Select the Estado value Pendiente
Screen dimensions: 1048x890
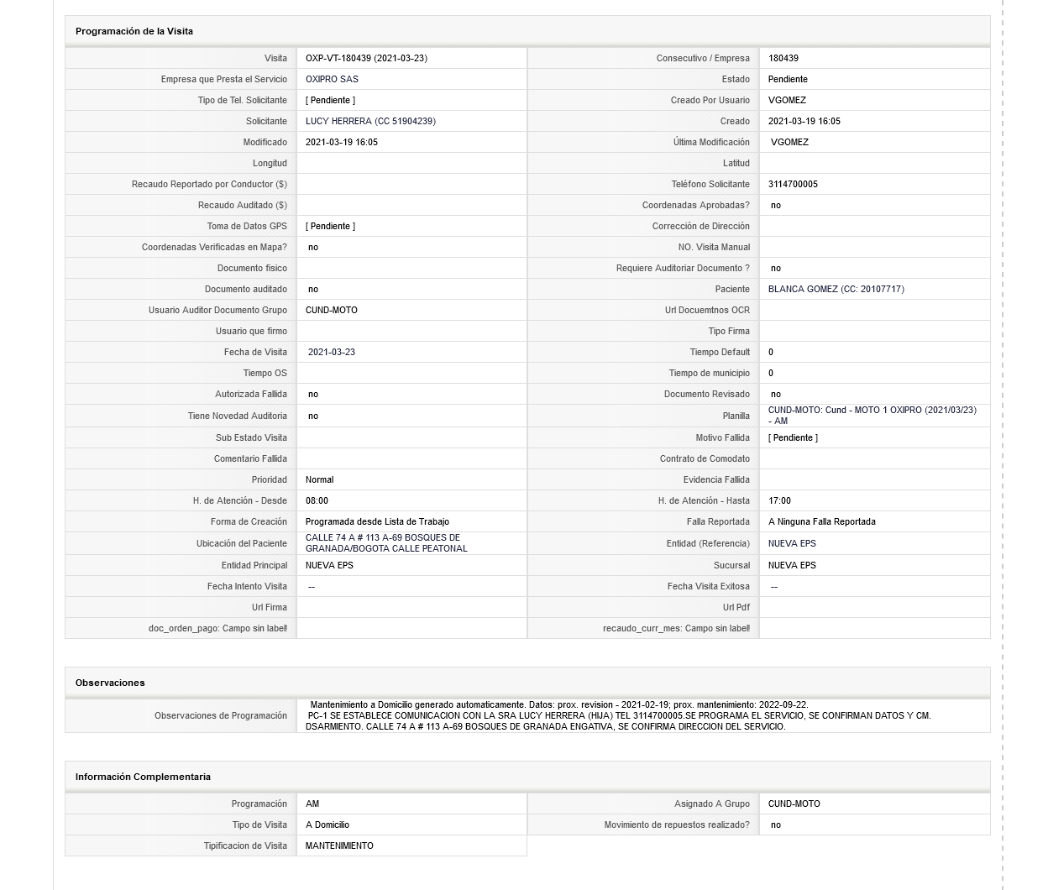[x=788, y=79]
